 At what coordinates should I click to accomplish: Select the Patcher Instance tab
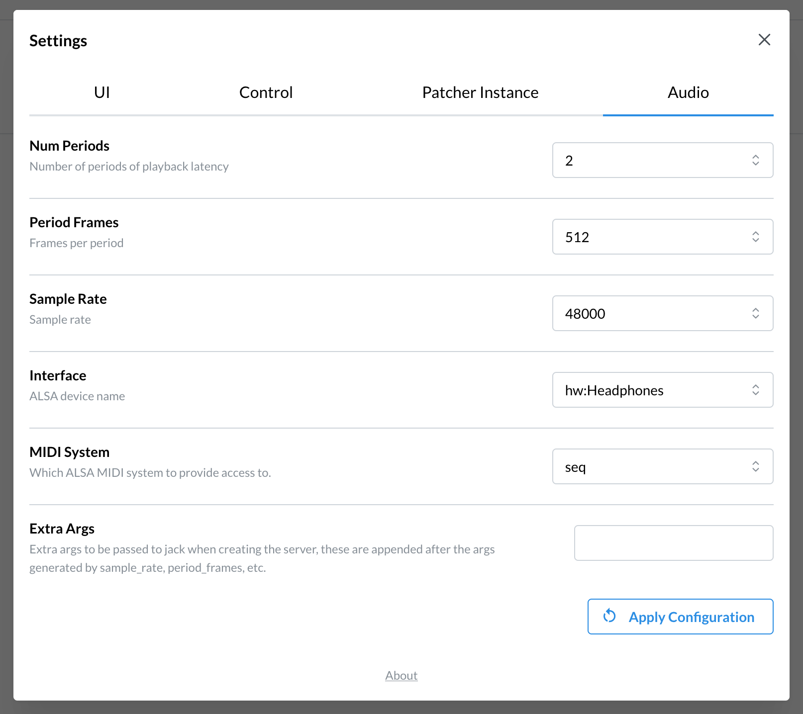pos(480,92)
